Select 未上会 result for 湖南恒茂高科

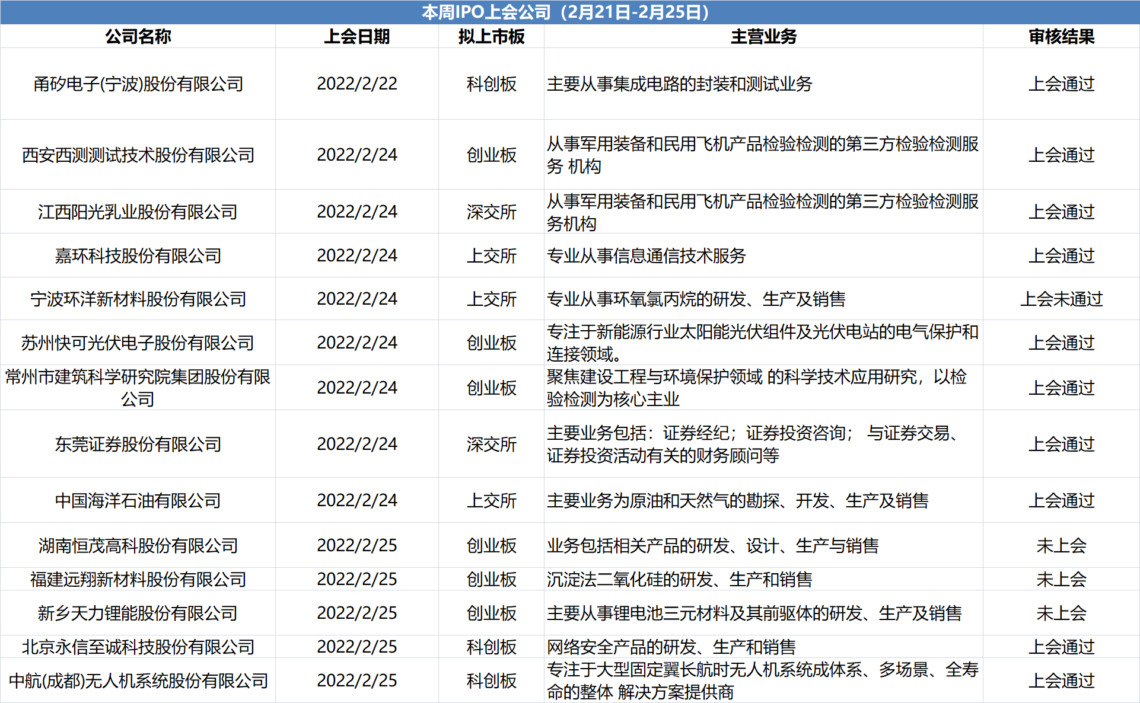(1061, 545)
